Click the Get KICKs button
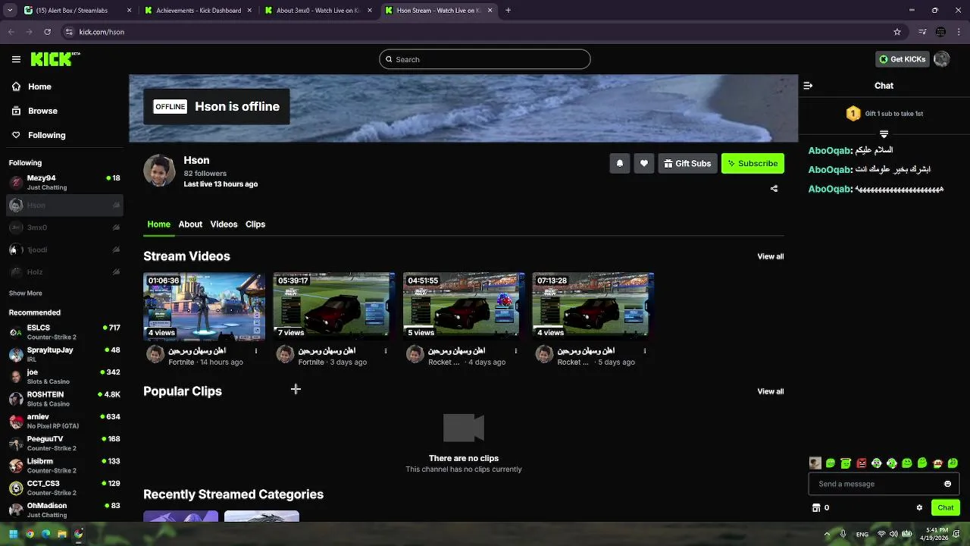Viewport: 970px width, 546px height. click(x=902, y=59)
